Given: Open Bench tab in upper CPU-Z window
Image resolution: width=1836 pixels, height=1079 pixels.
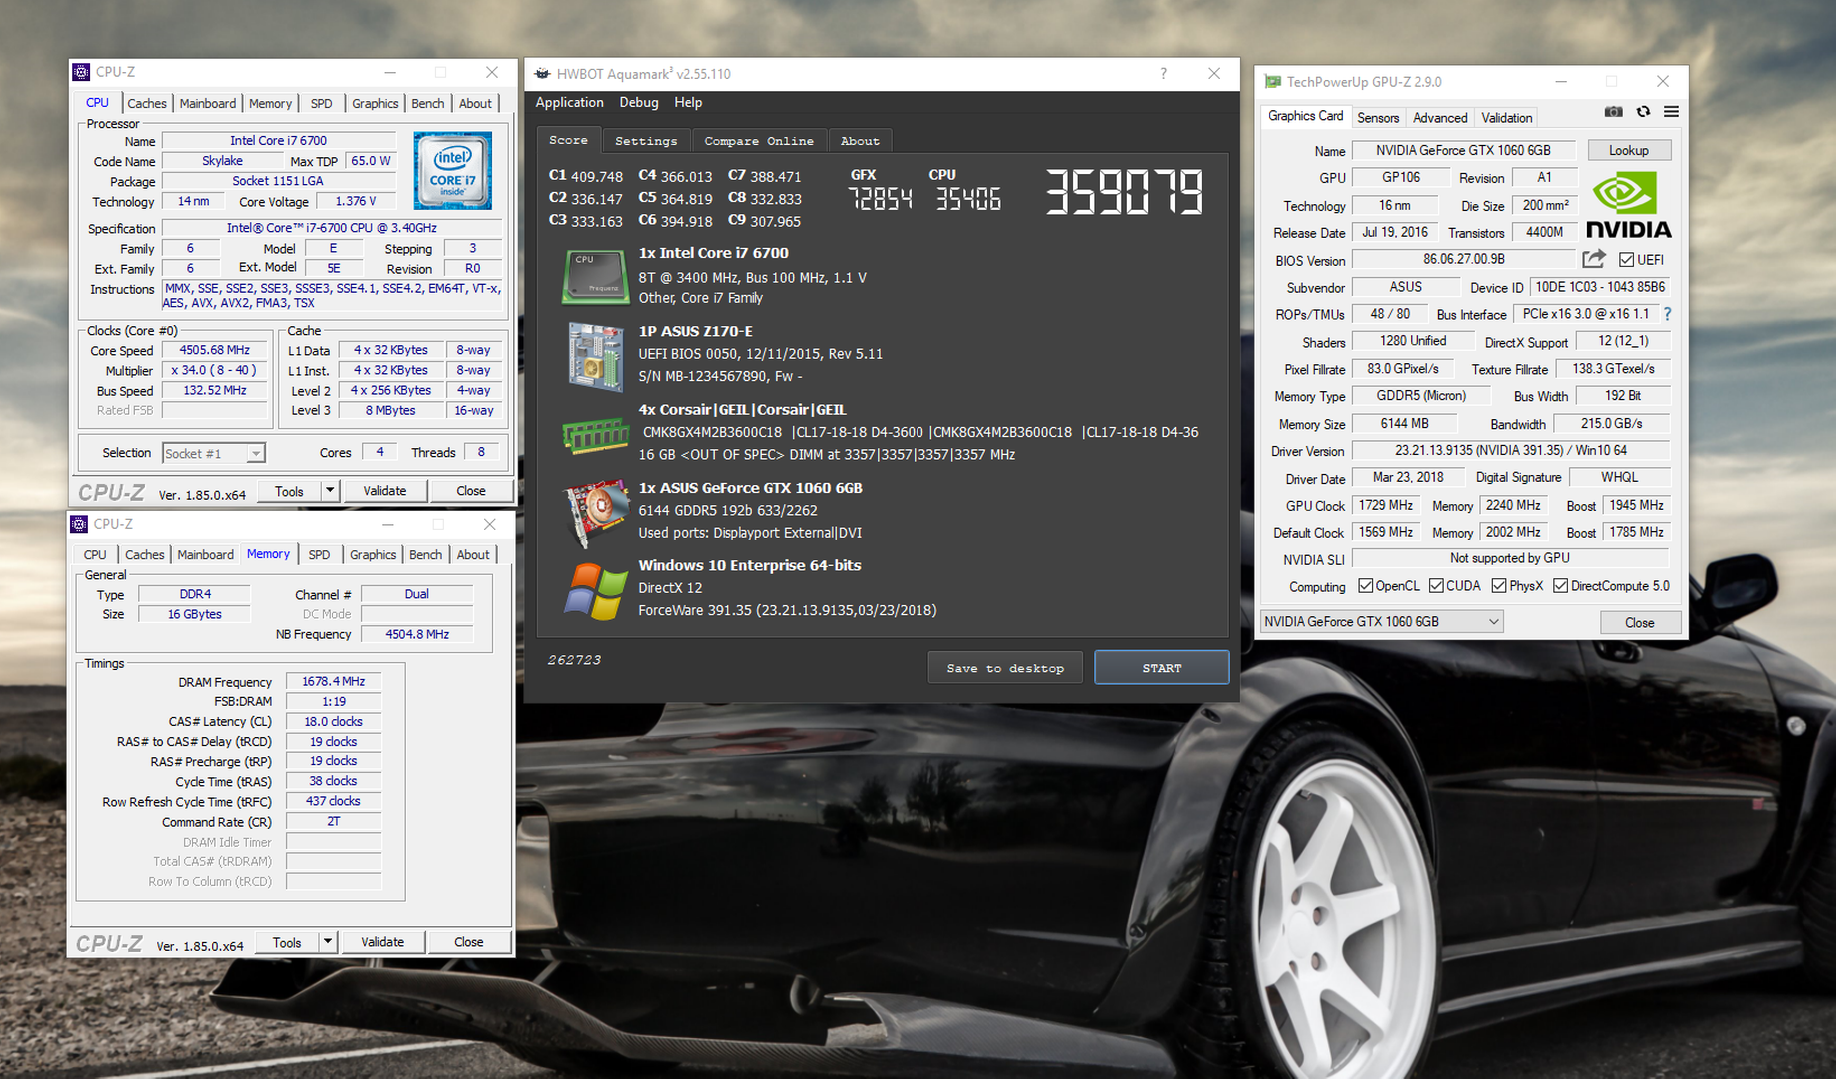Looking at the screenshot, I should 428,103.
